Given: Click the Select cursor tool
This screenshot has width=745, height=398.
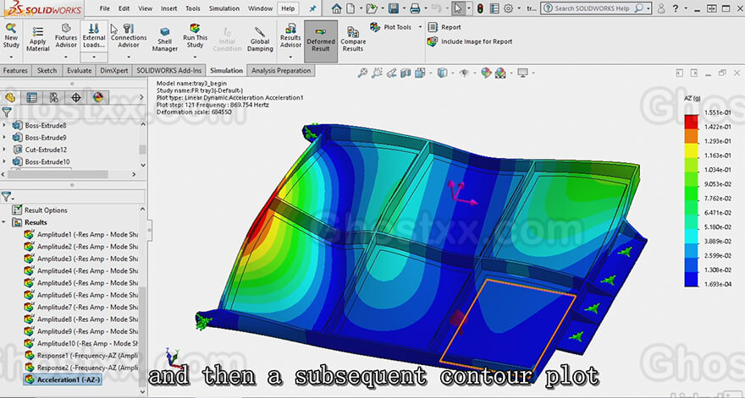Looking at the screenshot, I should (458, 8).
